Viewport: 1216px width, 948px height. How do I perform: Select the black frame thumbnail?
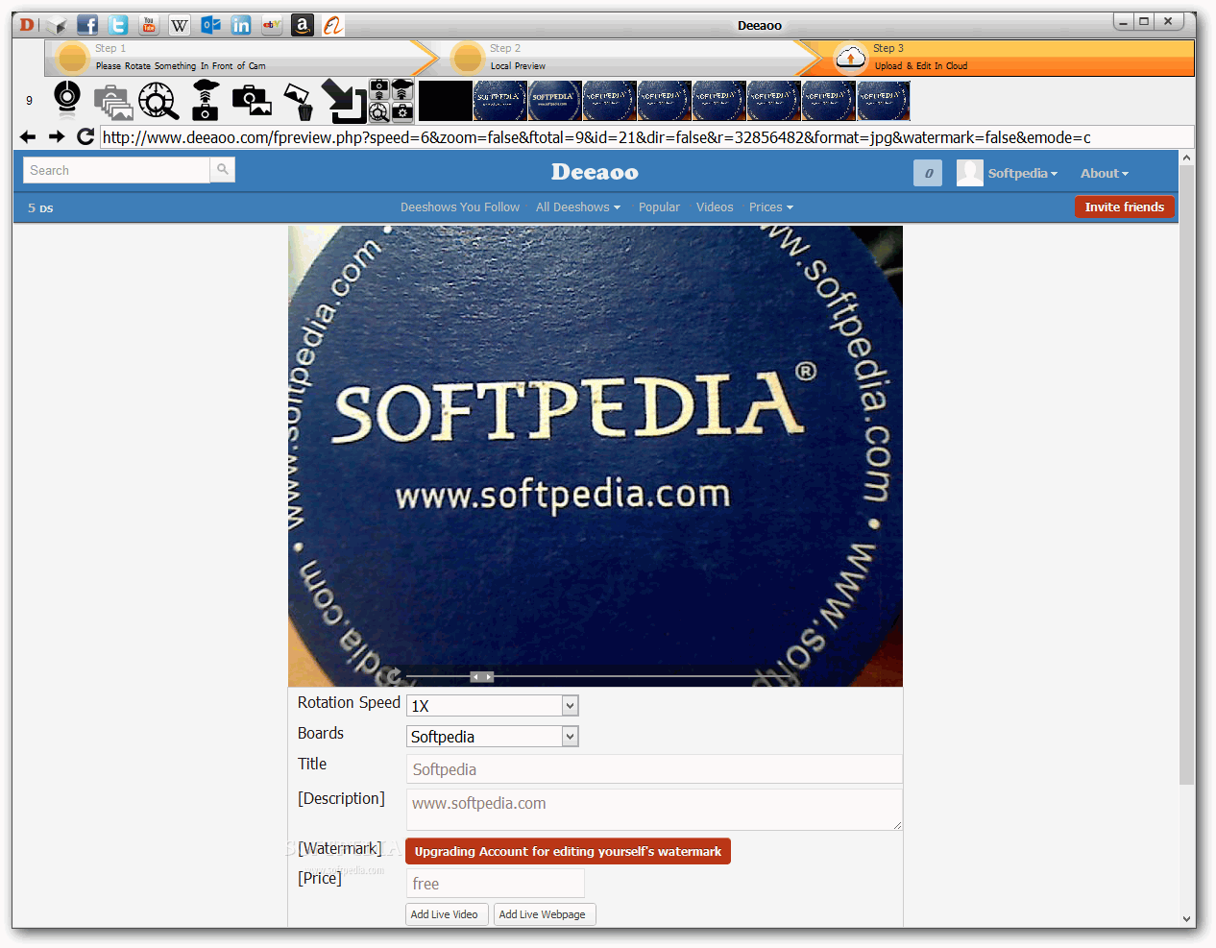(x=446, y=101)
